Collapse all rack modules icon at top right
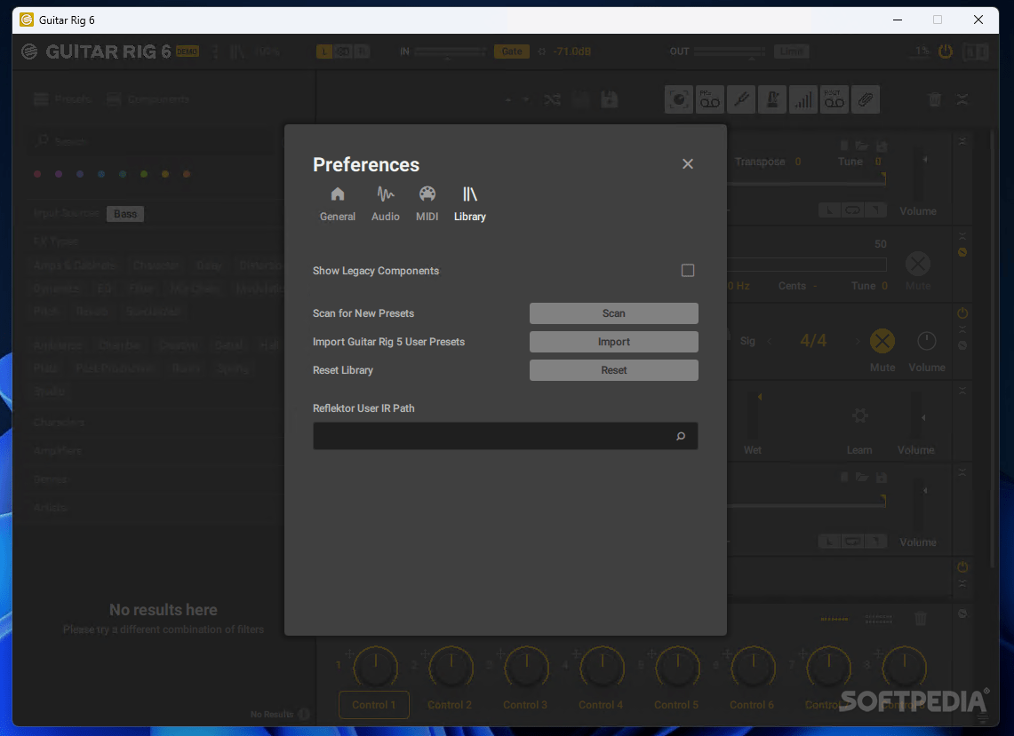Viewport: 1014px width, 736px height. point(962,99)
